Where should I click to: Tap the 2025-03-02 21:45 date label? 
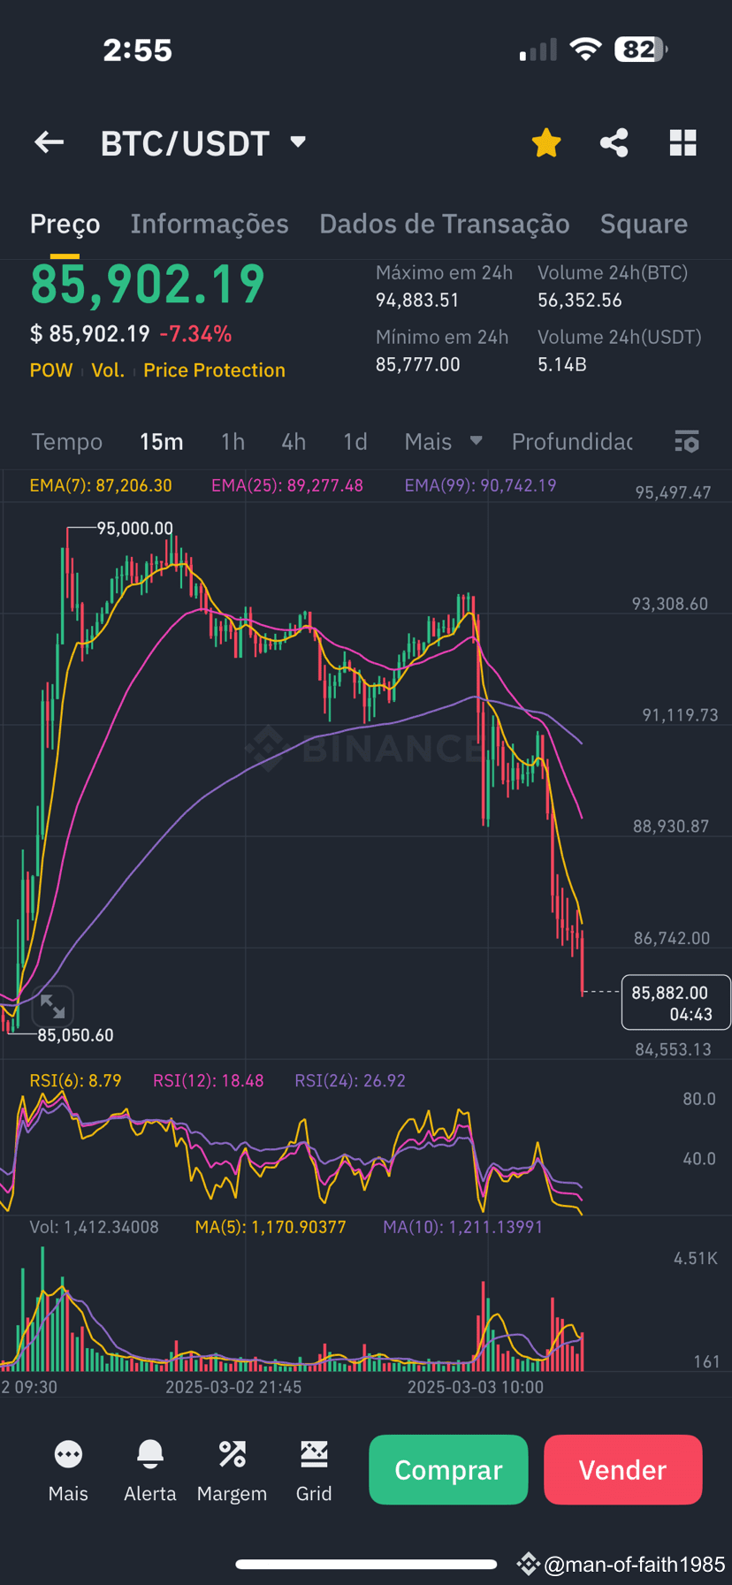click(233, 1387)
